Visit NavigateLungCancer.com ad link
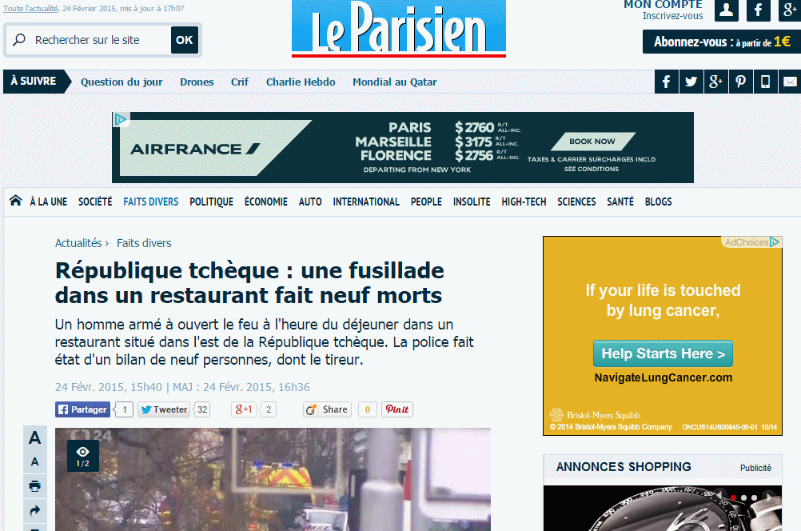This screenshot has width=801, height=531. (x=663, y=377)
